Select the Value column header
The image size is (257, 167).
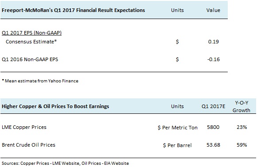(213, 10)
